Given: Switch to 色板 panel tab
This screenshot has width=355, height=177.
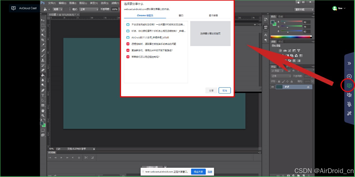Looking at the screenshot, I should 280,17.
